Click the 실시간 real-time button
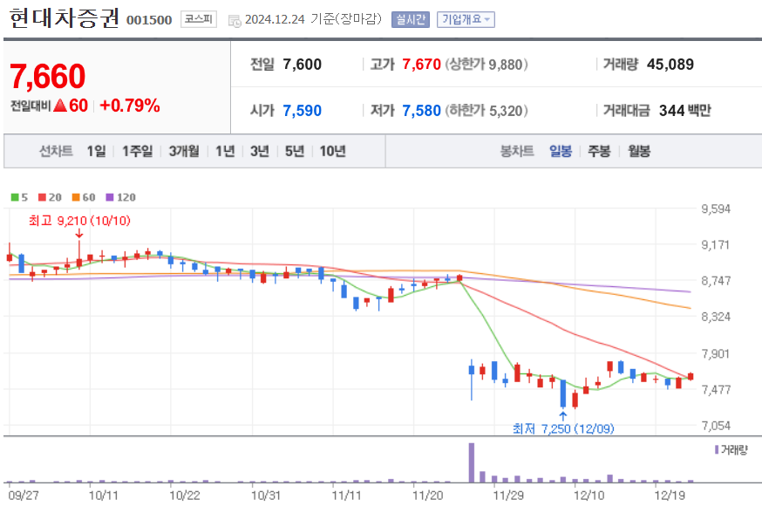 coord(411,19)
